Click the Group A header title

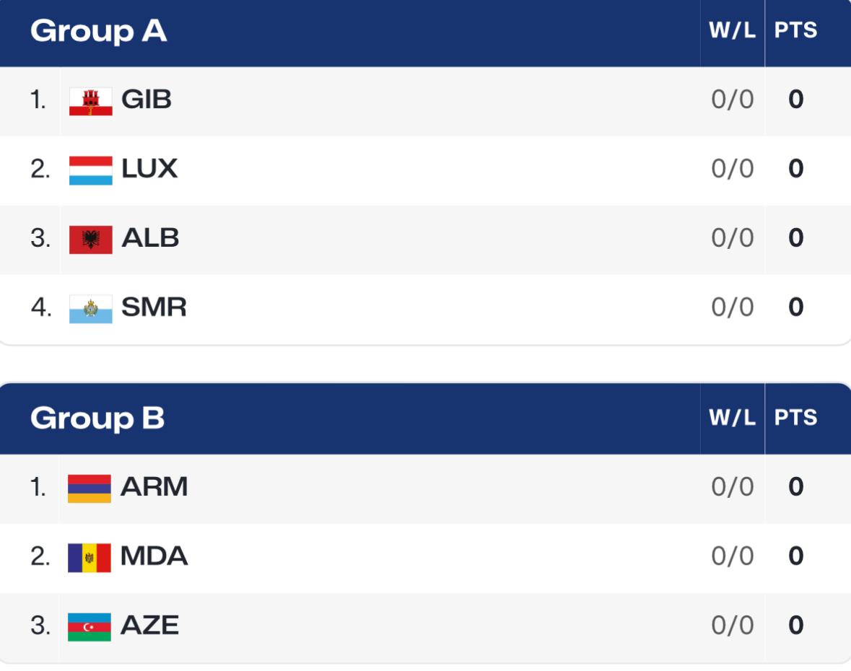[98, 31]
